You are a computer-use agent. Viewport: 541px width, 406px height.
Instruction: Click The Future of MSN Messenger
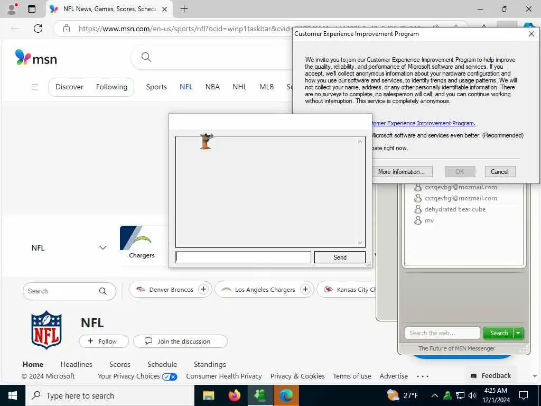[456, 348]
